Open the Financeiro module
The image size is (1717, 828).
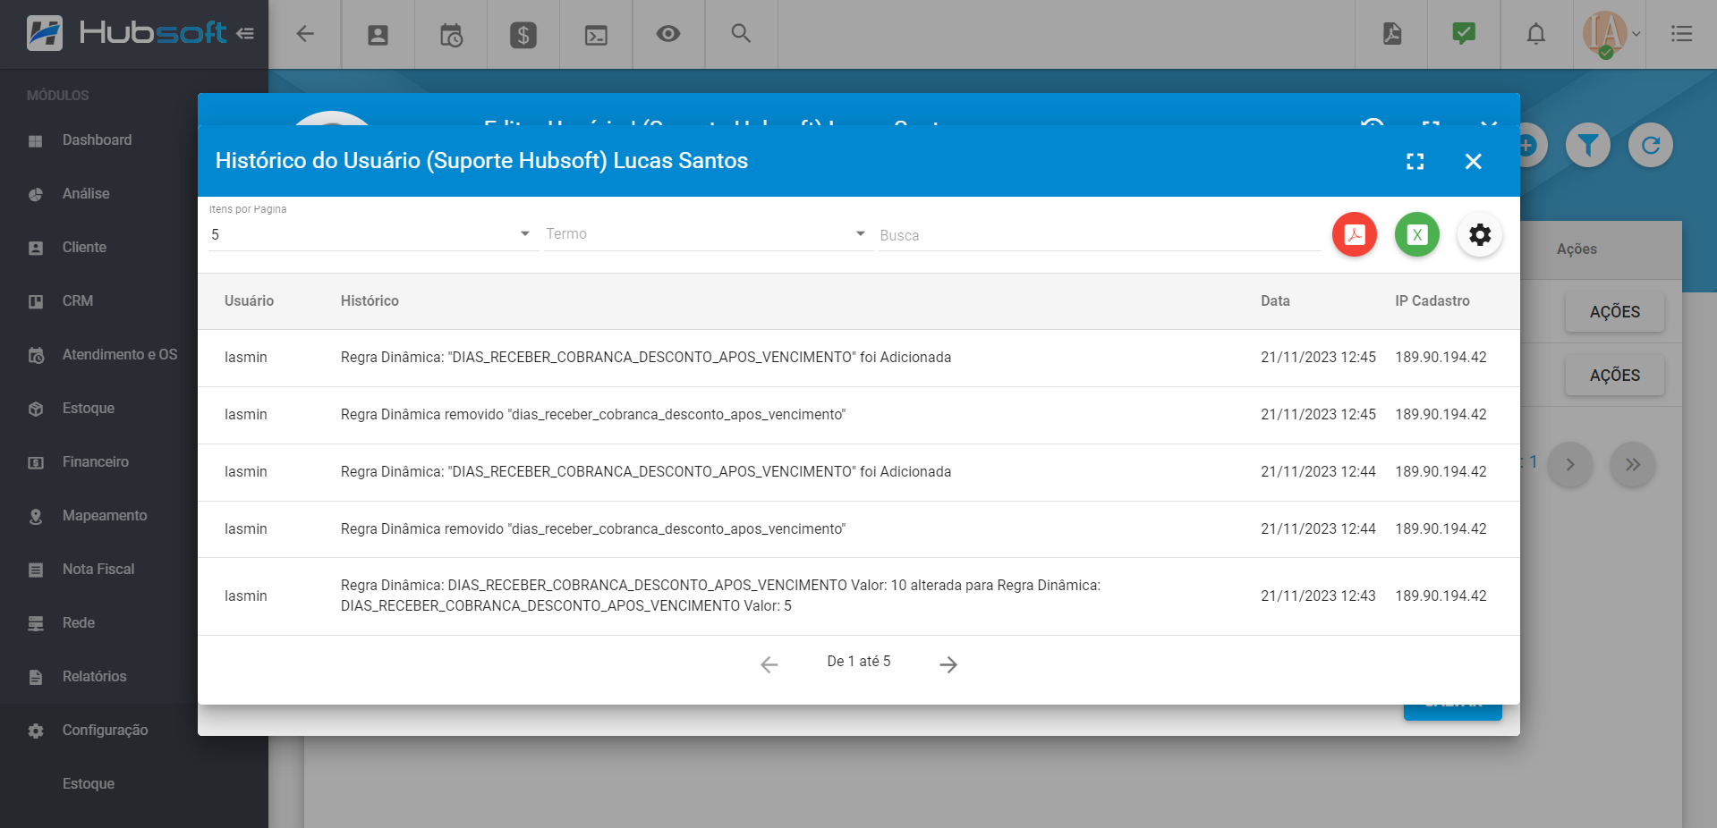coord(96,462)
